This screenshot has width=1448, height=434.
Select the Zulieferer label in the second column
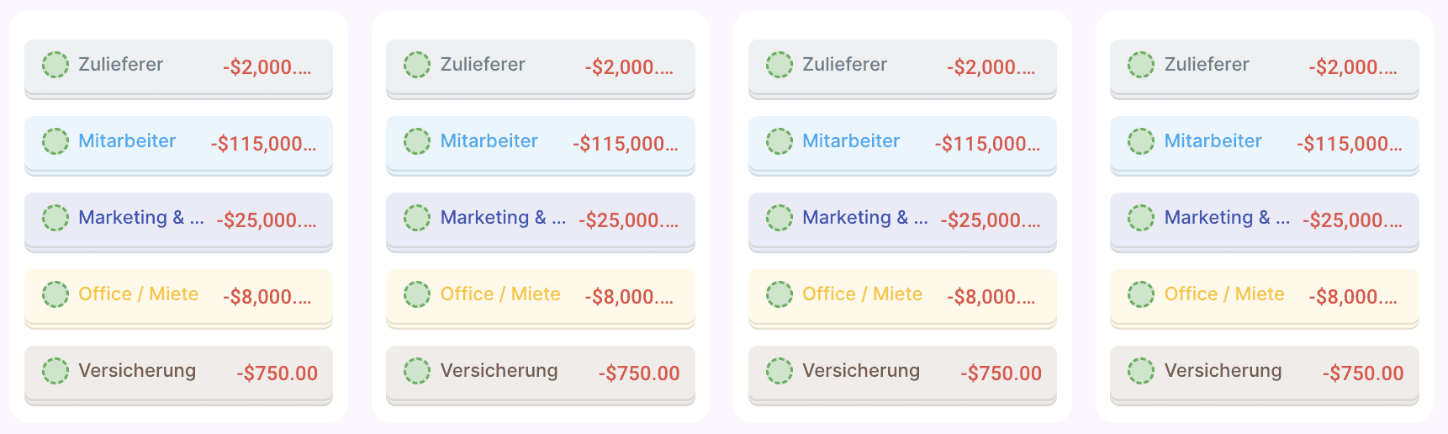click(483, 65)
